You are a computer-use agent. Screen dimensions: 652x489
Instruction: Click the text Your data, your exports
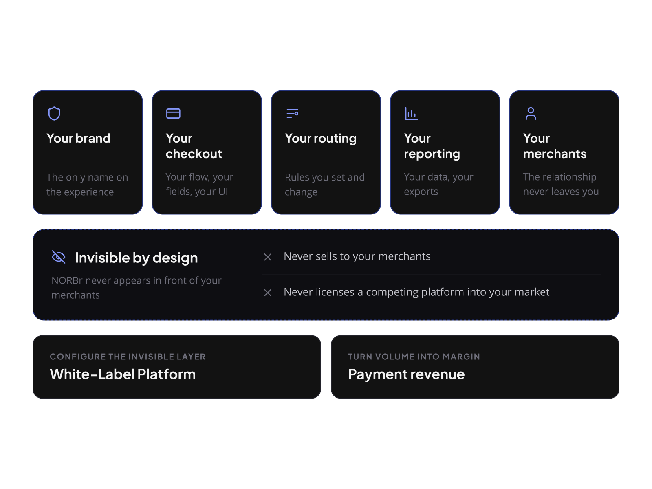click(438, 184)
